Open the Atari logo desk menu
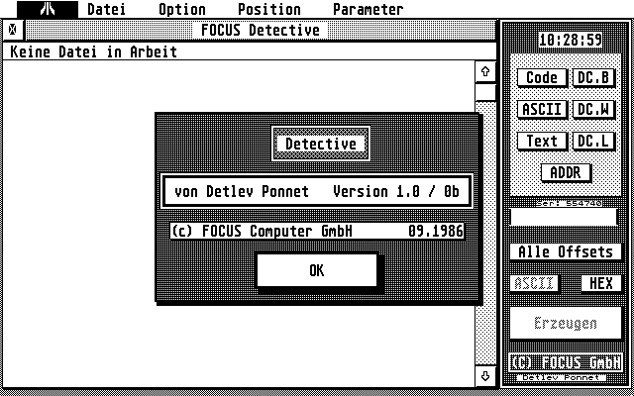This screenshot has width=634, height=396. tap(48, 9)
